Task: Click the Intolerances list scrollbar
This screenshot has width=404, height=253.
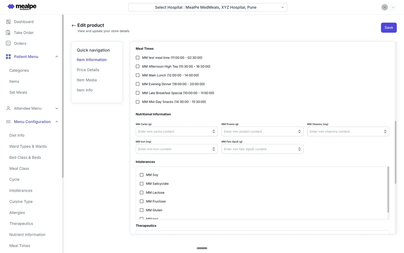Action: (x=388, y=190)
